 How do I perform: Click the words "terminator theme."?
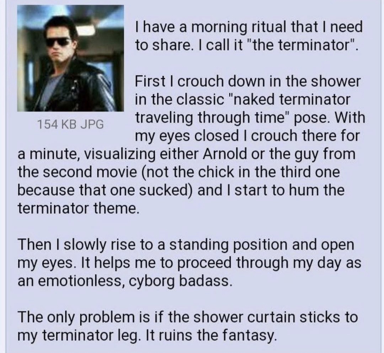79,208
